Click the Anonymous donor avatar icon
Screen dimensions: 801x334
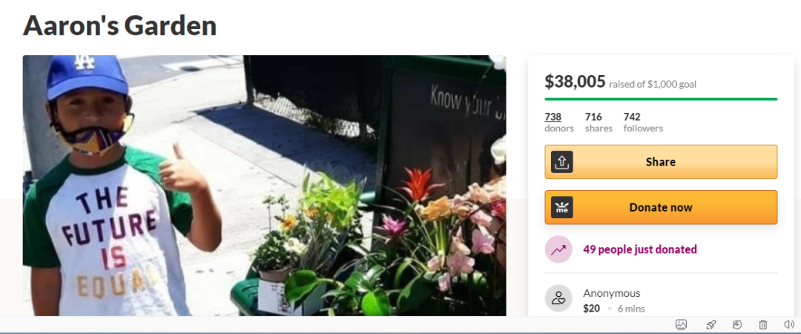tap(558, 298)
